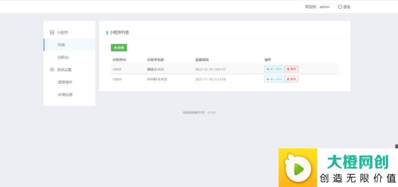
Task: Log out via the 退出 link
Action: point(346,7)
